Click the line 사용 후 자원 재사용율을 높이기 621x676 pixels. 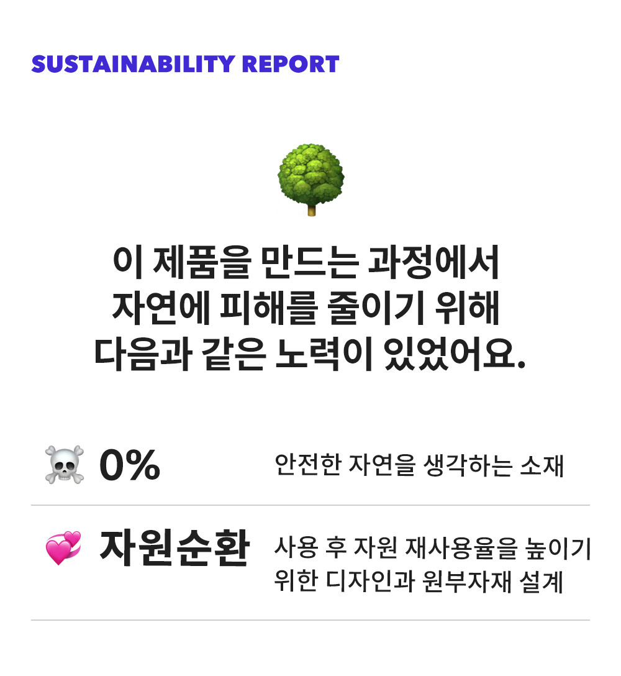click(432, 547)
